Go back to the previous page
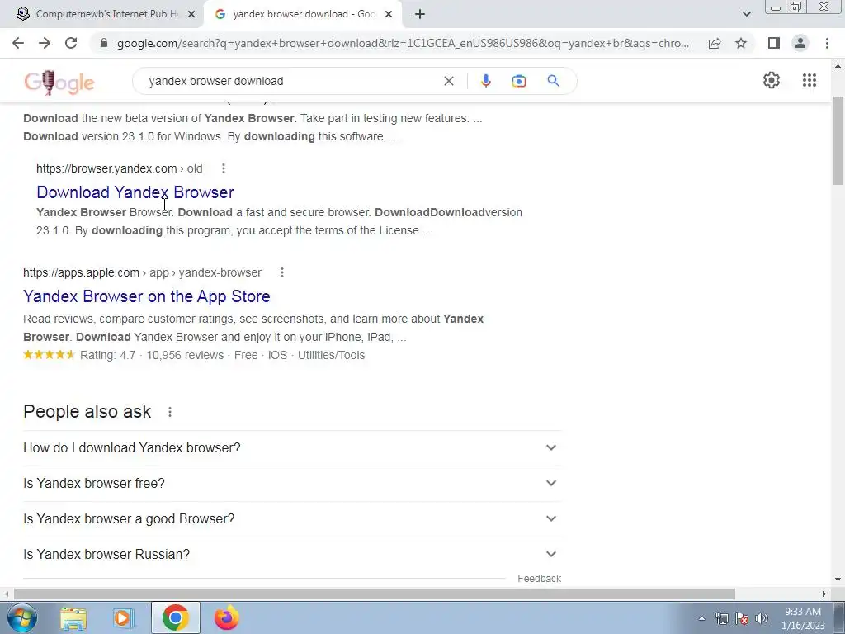The height and width of the screenshot is (634, 845). click(x=18, y=43)
